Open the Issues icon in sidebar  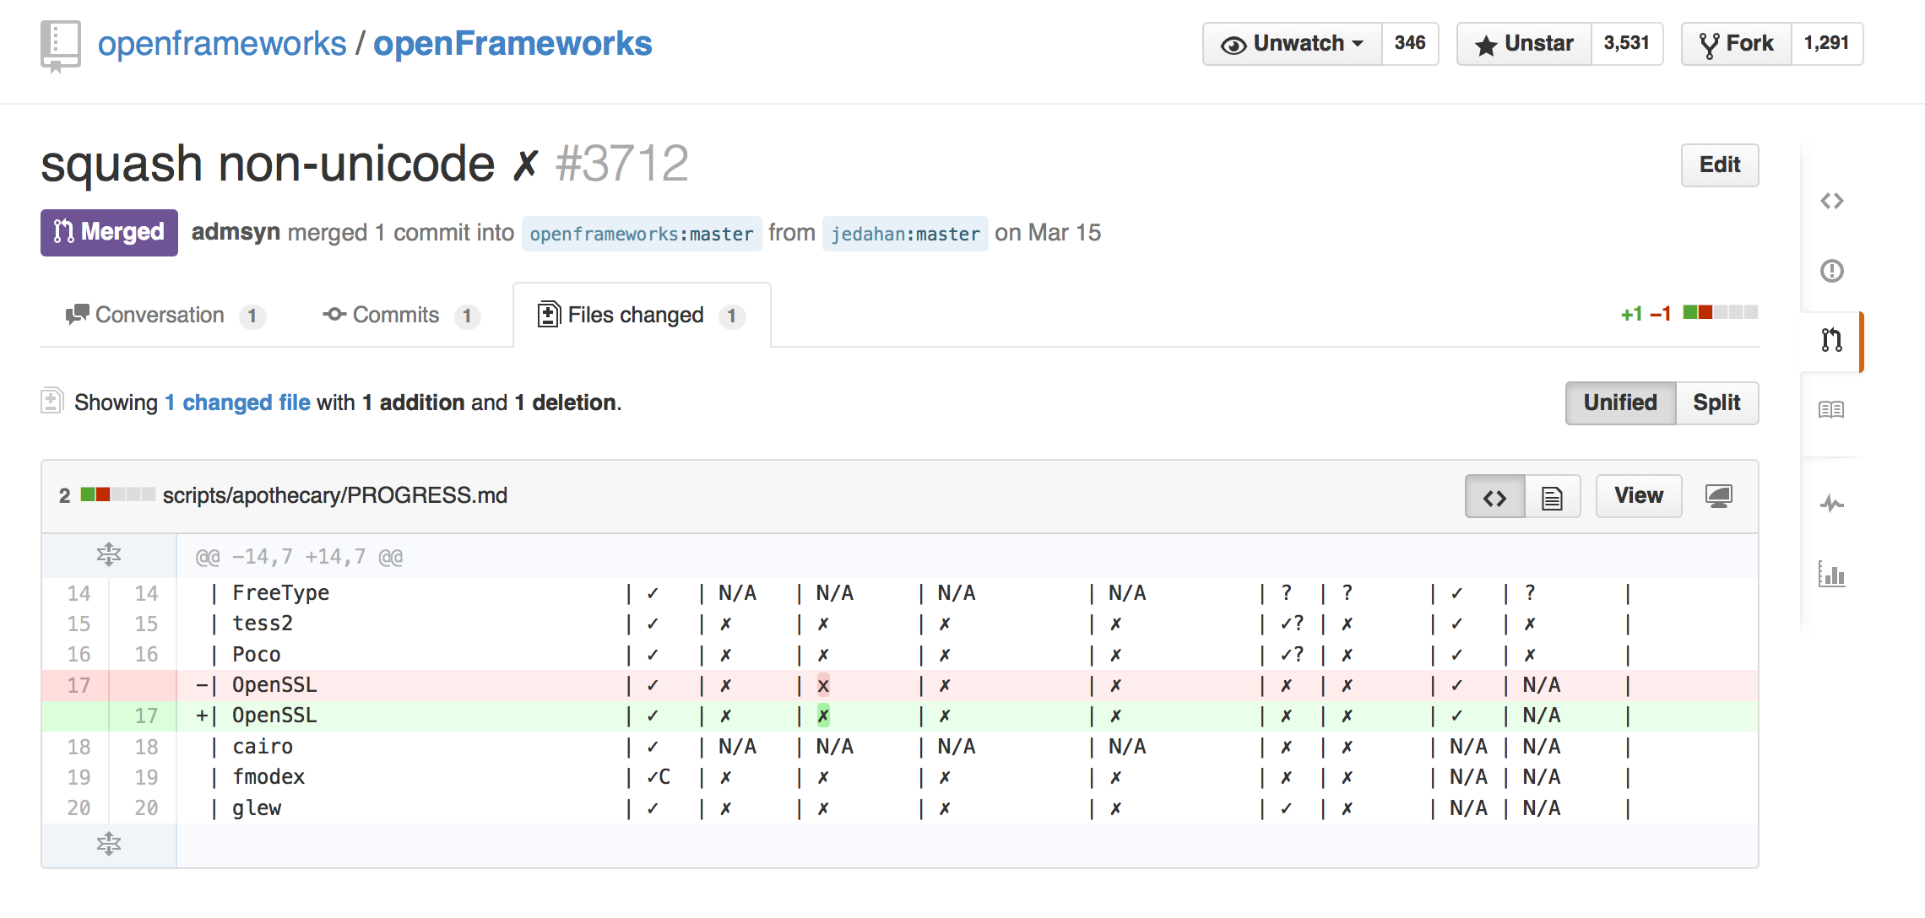[x=1831, y=271]
